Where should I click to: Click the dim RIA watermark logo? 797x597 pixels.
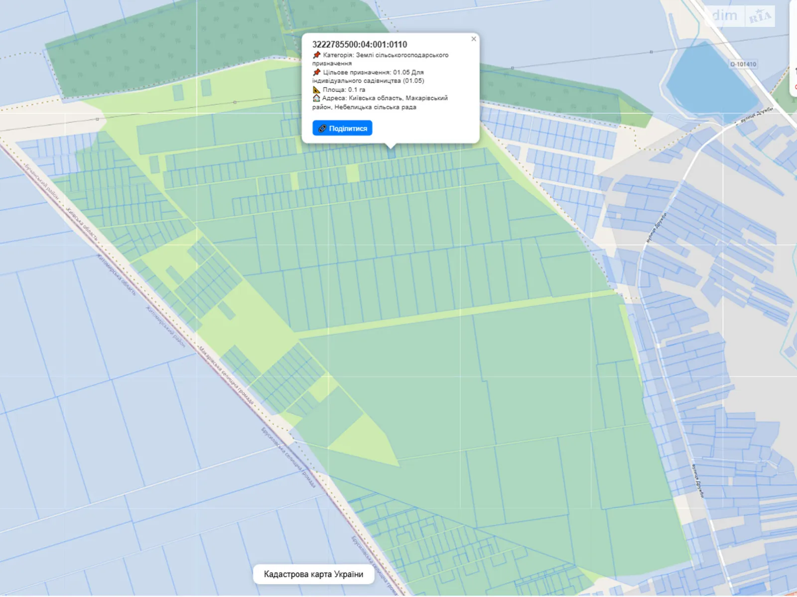click(742, 16)
